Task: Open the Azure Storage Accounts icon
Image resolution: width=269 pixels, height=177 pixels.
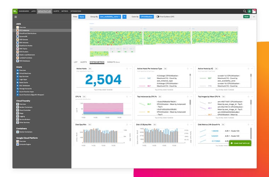Action: coord(17,89)
